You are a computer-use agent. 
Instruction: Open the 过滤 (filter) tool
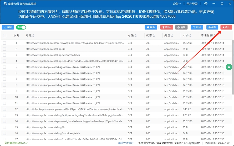coord(197,27)
